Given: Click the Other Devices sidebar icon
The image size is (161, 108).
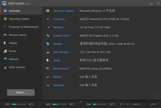Looking at the screenshot, I should 5,67.
